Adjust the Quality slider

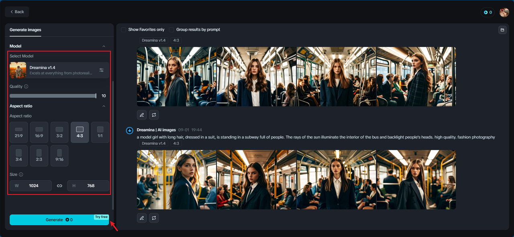pyautogui.click(x=53, y=96)
